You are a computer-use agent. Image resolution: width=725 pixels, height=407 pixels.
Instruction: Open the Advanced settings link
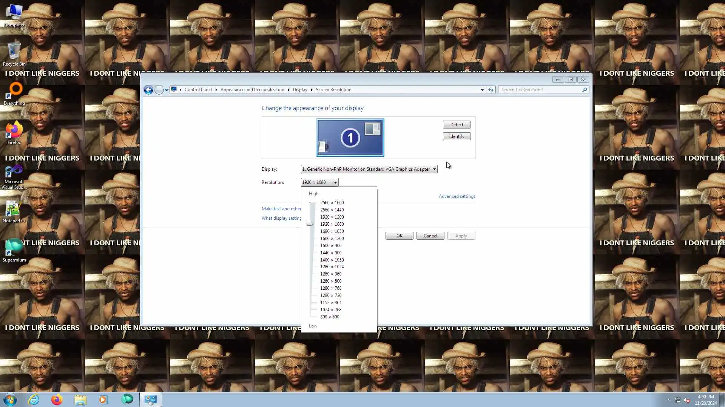(457, 196)
